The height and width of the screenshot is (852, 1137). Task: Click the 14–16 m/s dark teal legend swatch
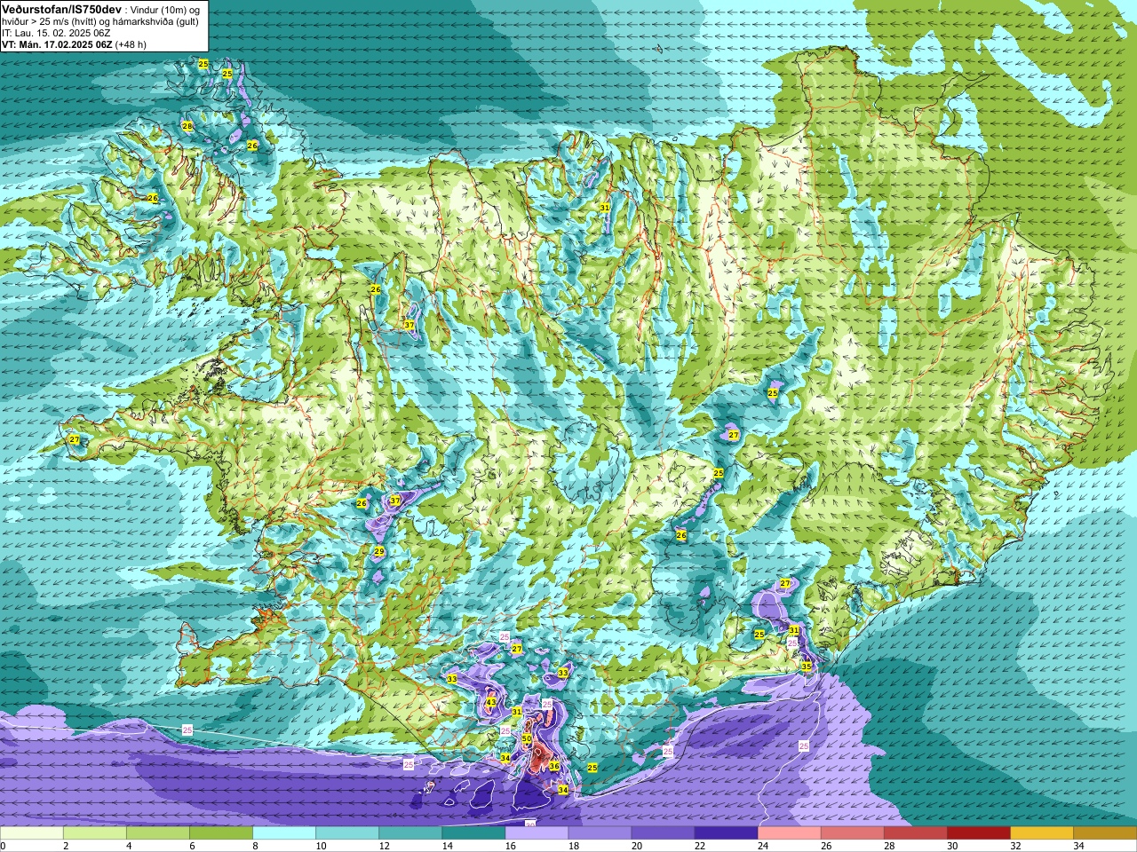tap(473, 833)
